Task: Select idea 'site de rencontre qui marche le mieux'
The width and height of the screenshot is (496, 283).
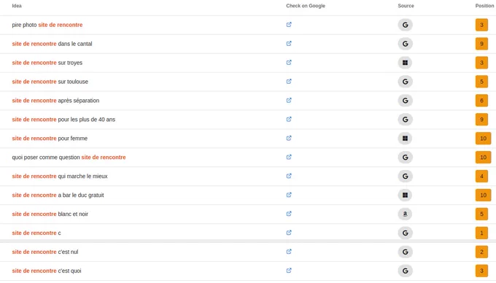Action: [x=60, y=176]
